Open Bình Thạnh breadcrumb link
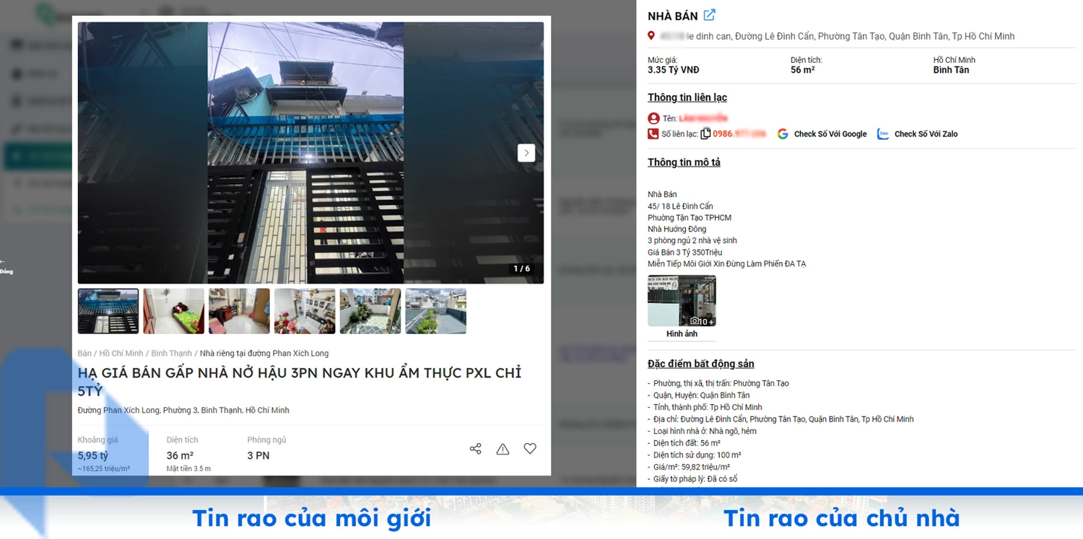 pyautogui.click(x=171, y=354)
